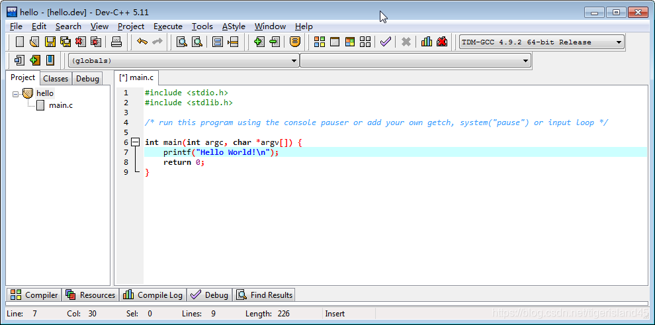Open the Tools menu
This screenshot has height=325, width=655.
point(202,26)
